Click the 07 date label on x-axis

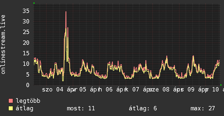tap(136, 90)
